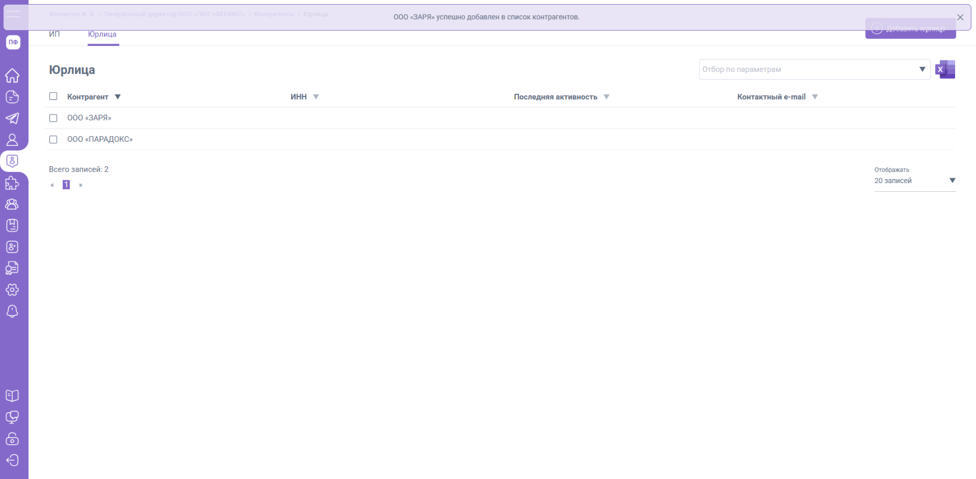Click the Контактный e-mail column header

[x=772, y=97]
